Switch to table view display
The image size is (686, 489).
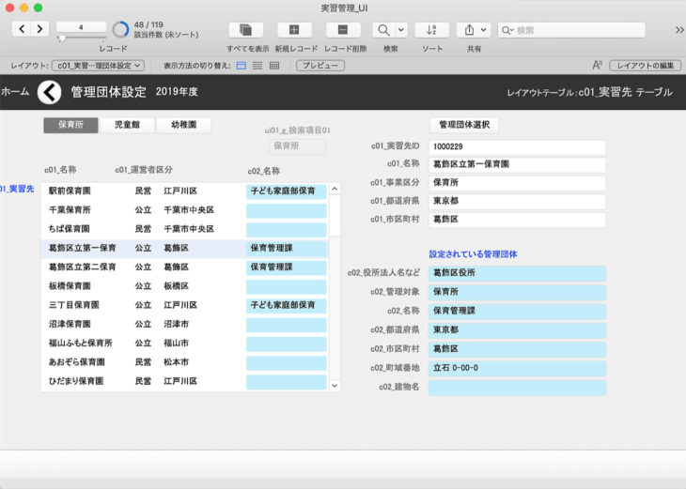tap(273, 66)
